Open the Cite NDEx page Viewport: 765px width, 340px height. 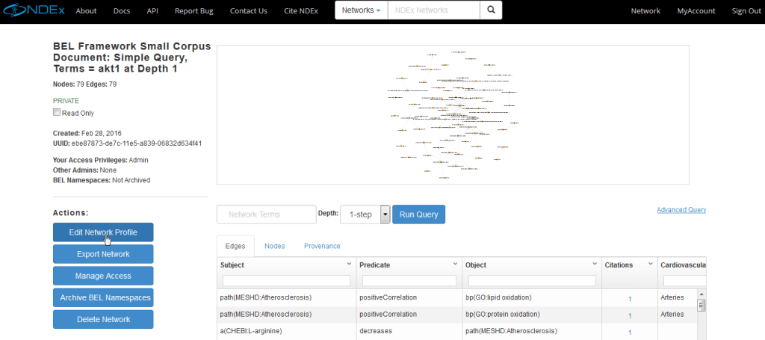[301, 10]
